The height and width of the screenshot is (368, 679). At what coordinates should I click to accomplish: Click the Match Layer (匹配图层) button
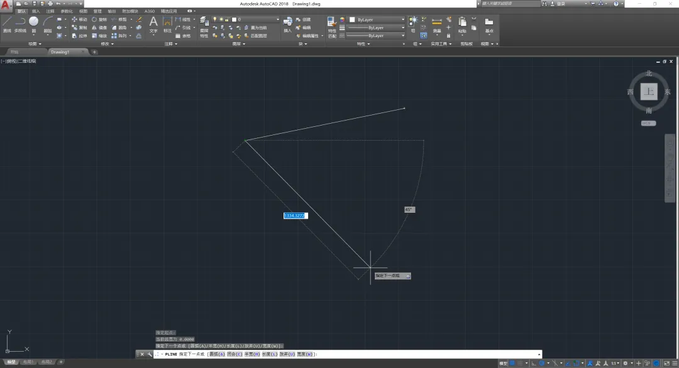[255, 36]
